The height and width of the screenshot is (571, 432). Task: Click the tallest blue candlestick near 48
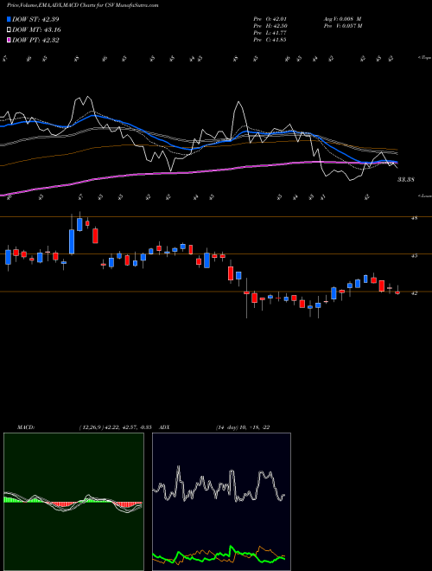click(x=72, y=241)
